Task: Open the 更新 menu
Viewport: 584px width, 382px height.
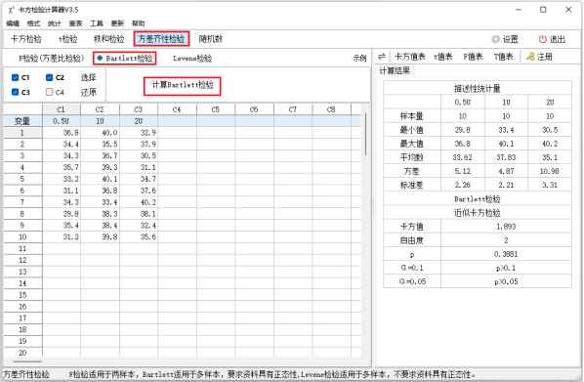Action: pos(117,23)
